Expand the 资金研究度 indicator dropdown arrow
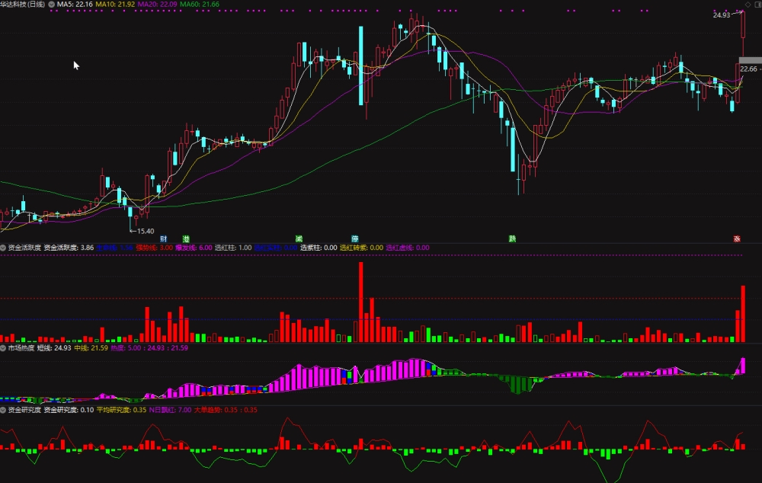 click(3, 410)
